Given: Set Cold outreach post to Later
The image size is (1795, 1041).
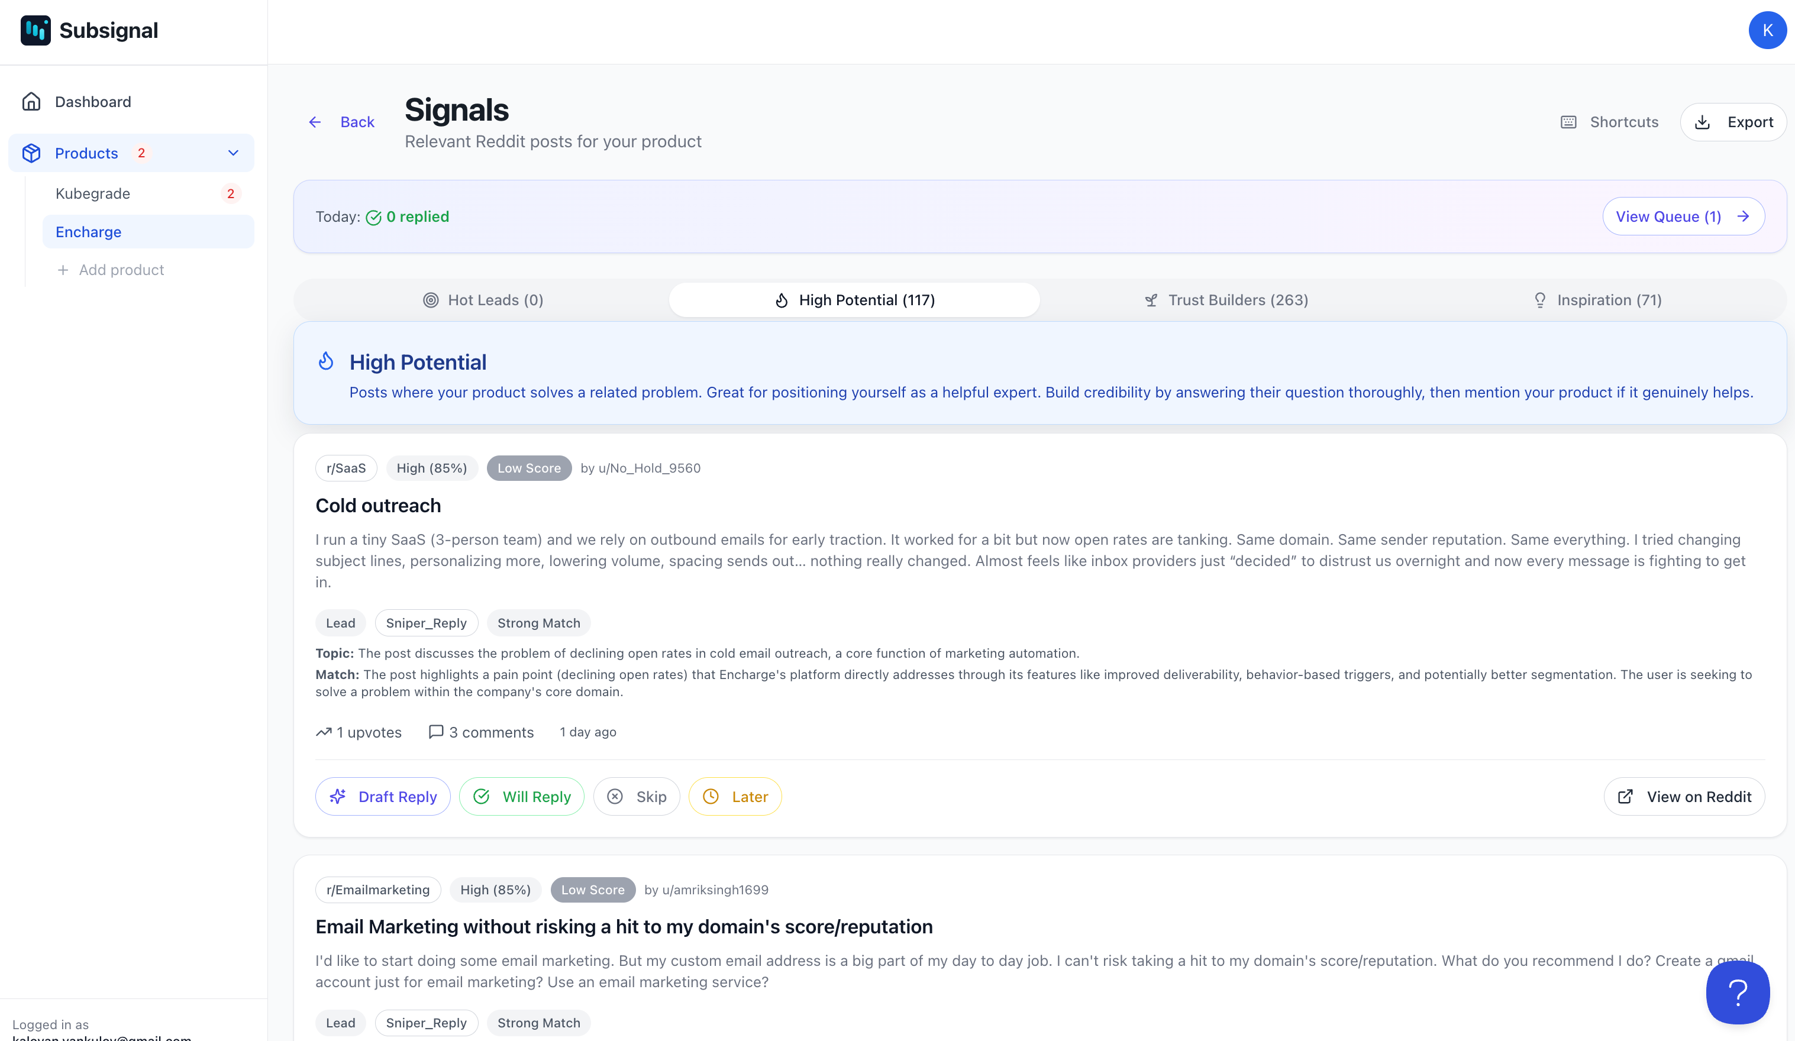Looking at the screenshot, I should pyautogui.click(x=734, y=797).
